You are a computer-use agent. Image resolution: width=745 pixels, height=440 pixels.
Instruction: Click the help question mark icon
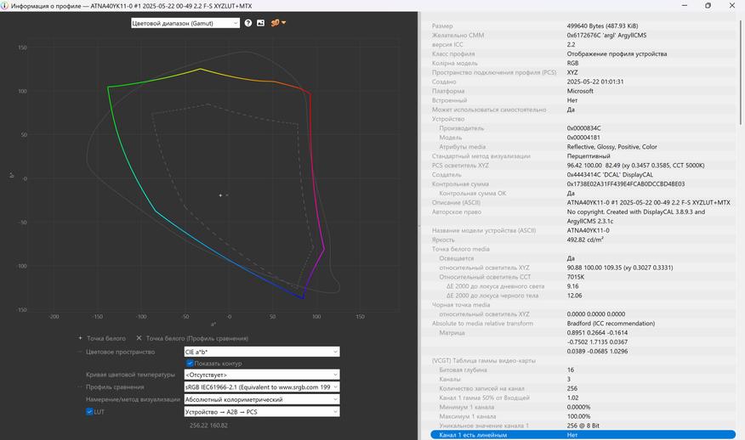[248, 23]
